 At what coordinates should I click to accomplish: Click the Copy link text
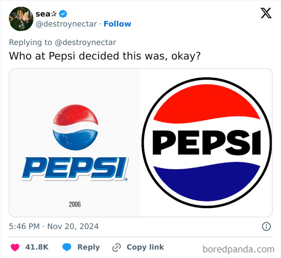(x=145, y=247)
